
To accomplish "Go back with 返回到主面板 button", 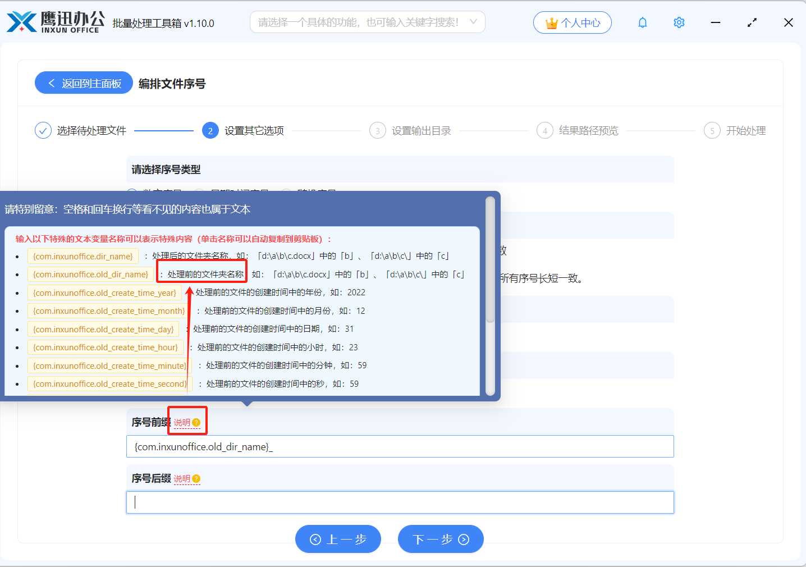I will (x=84, y=83).
